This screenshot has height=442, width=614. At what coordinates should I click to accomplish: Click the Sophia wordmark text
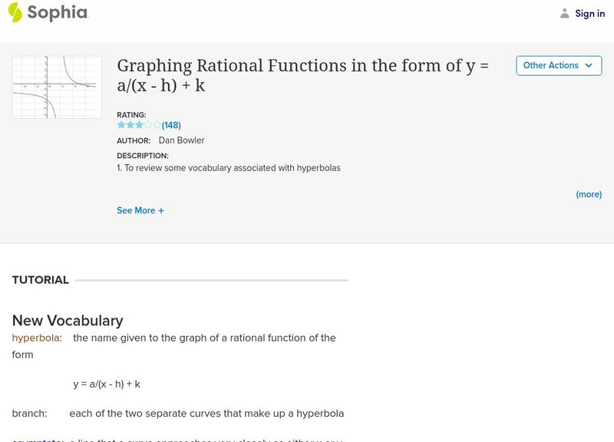(58, 12)
